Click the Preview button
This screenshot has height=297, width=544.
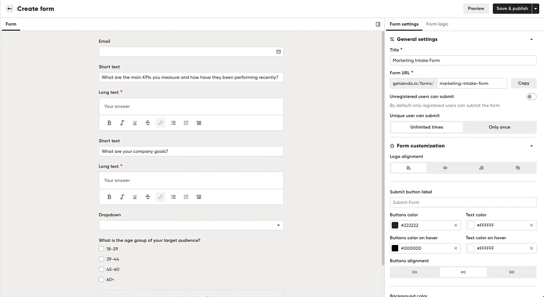[475, 8]
